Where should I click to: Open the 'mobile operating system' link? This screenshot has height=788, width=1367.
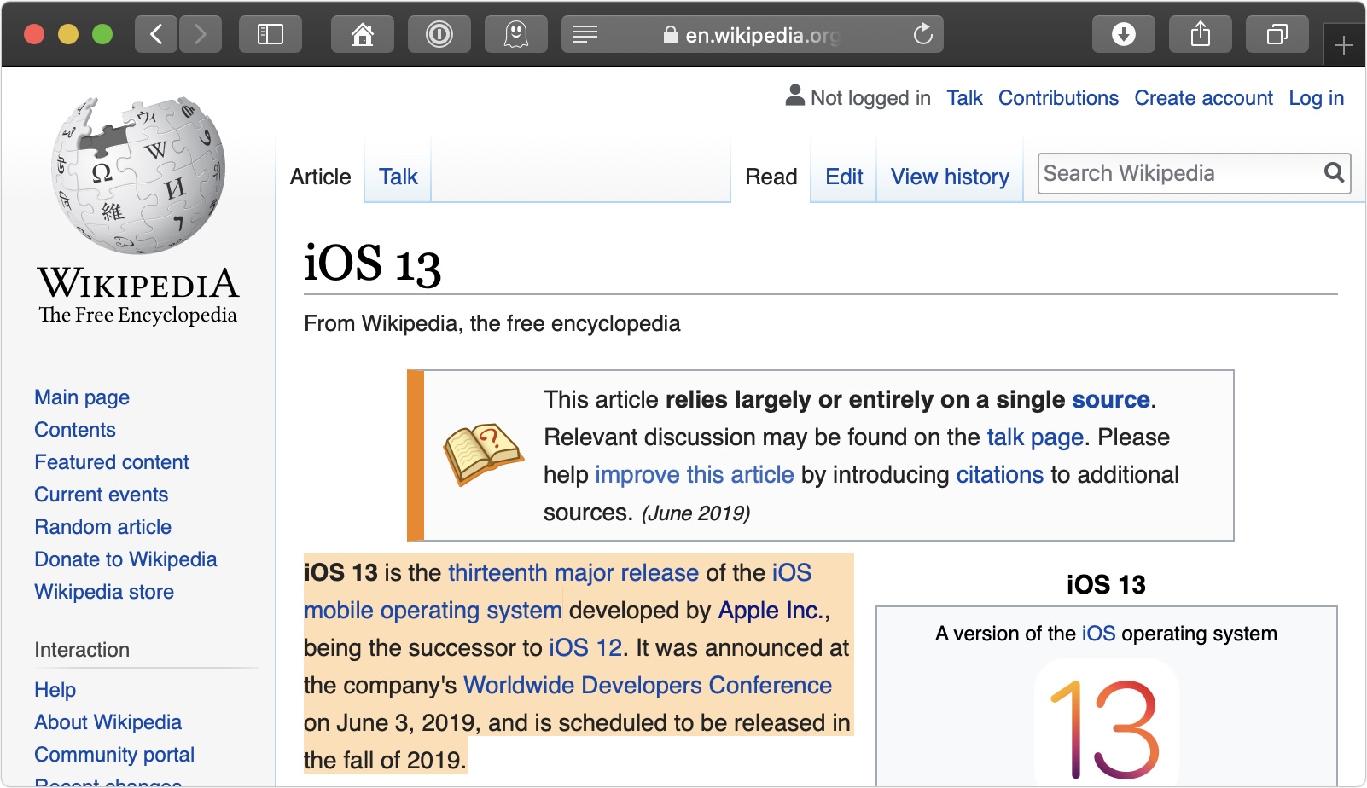[433, 611]
